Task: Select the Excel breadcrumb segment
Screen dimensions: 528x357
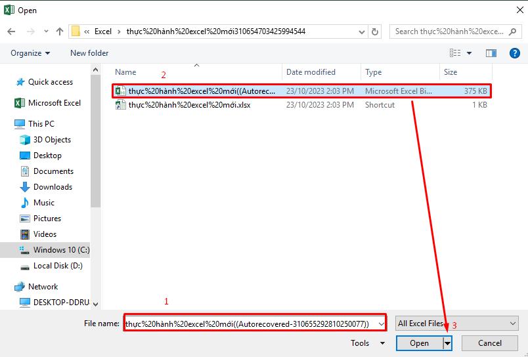Action: pos(102,31)
